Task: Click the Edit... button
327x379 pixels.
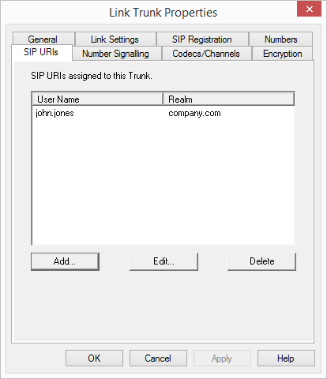Action: coord(163,261)
